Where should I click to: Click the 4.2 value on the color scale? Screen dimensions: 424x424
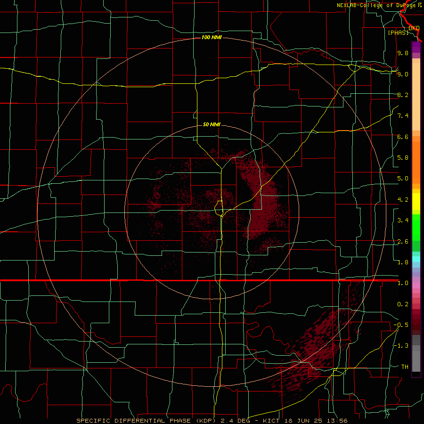tap(403, 200)
